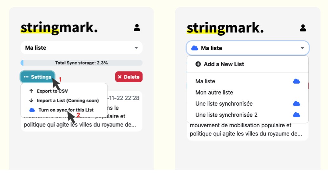
Task: Open the left 'Ma liste' list selector
Action: coord(82,48)
